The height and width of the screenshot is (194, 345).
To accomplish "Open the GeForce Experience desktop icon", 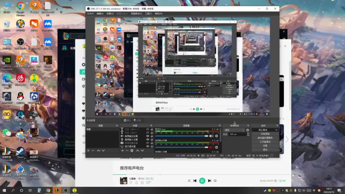I will (x=6, y=63).
